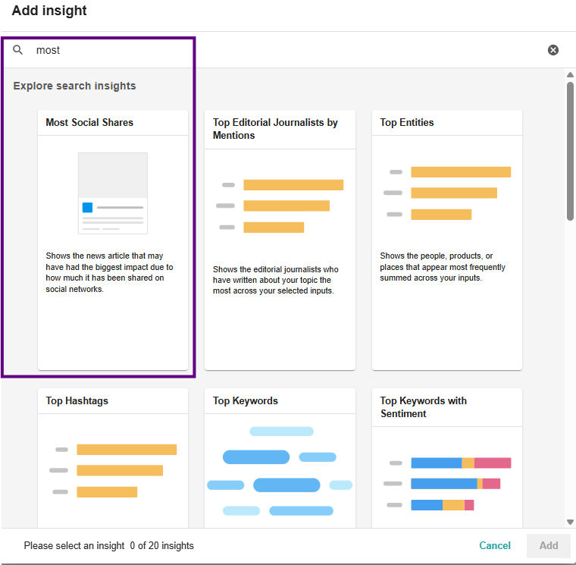
Task: Click the Top Entities bar chart graphic
Action: click(447, 193)
